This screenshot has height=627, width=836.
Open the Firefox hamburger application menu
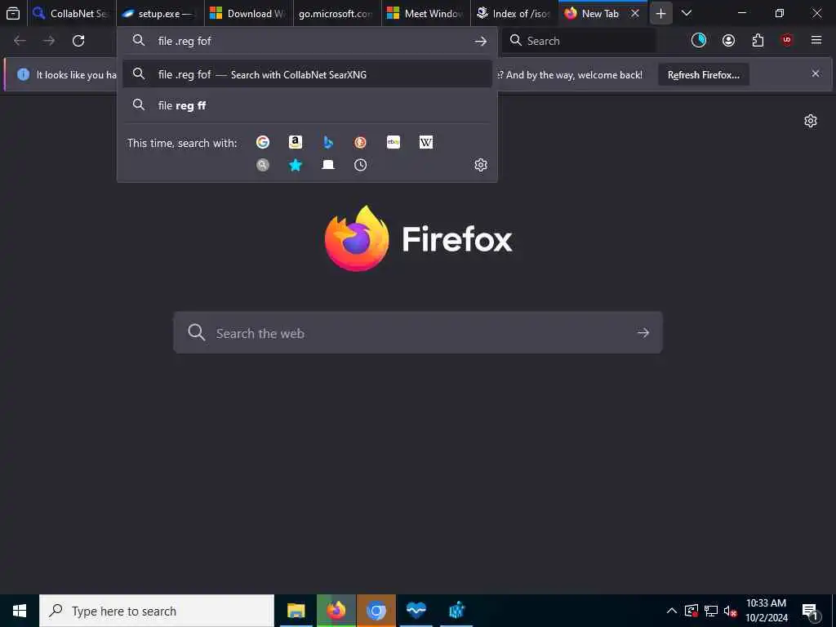pyautogui.click(x=816, y=41)
